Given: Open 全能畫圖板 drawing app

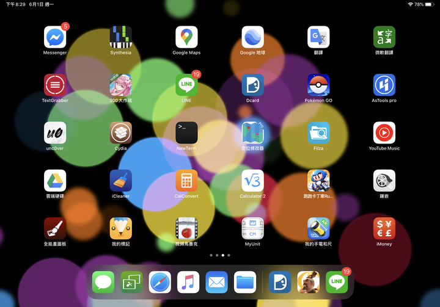Looking at the screenshot, I should point(55,228).
